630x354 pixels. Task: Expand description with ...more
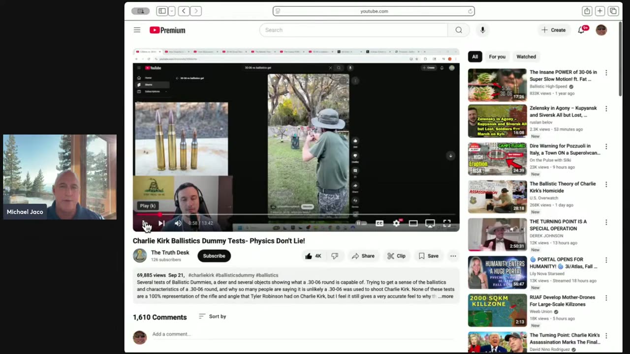click(x=445, y=296)
